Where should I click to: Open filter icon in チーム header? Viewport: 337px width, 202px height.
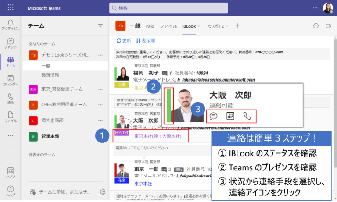coord(100,26)
